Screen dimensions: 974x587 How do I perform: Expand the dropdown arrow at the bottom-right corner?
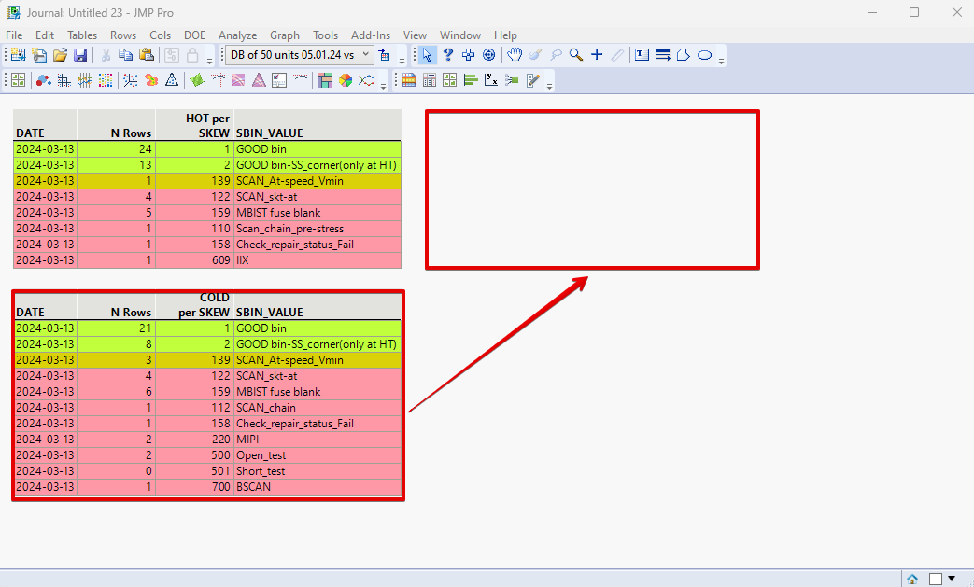[953, 579]
